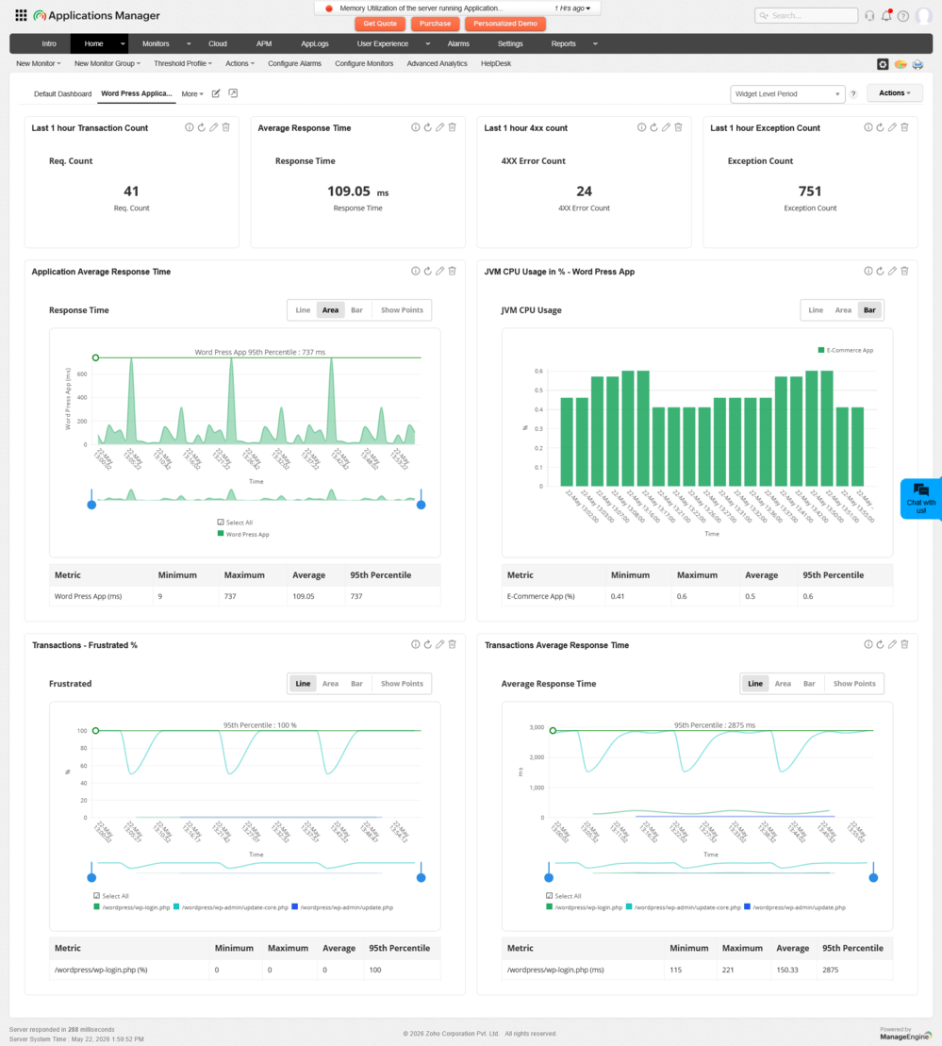Click the headset support icon
Image resolution: width=942 pixels, height=1046 pixels.
click(869, 15)
